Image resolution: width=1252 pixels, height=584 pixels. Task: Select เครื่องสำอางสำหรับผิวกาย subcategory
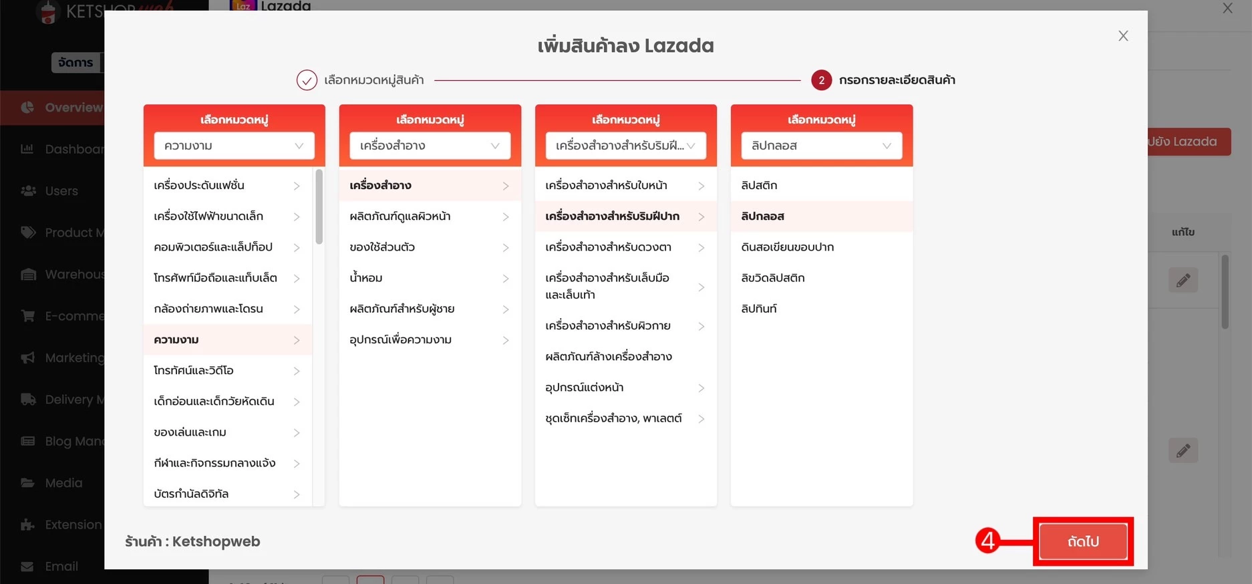625,325
